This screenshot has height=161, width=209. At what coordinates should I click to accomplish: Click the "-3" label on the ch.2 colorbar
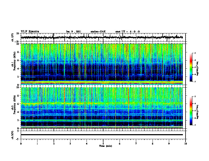(x=194, y=97)
